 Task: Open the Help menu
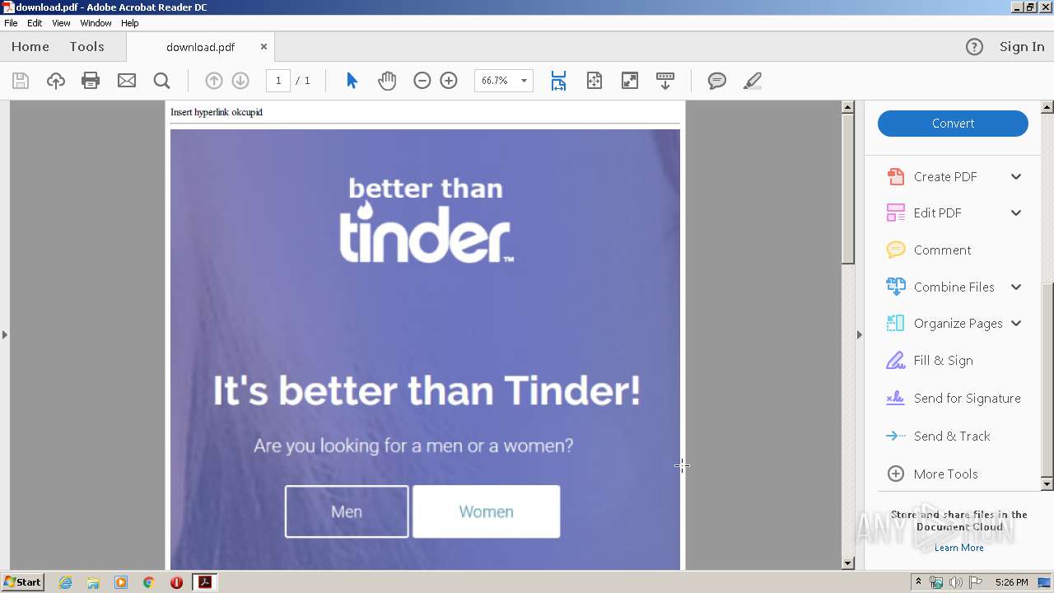point(130,23)
